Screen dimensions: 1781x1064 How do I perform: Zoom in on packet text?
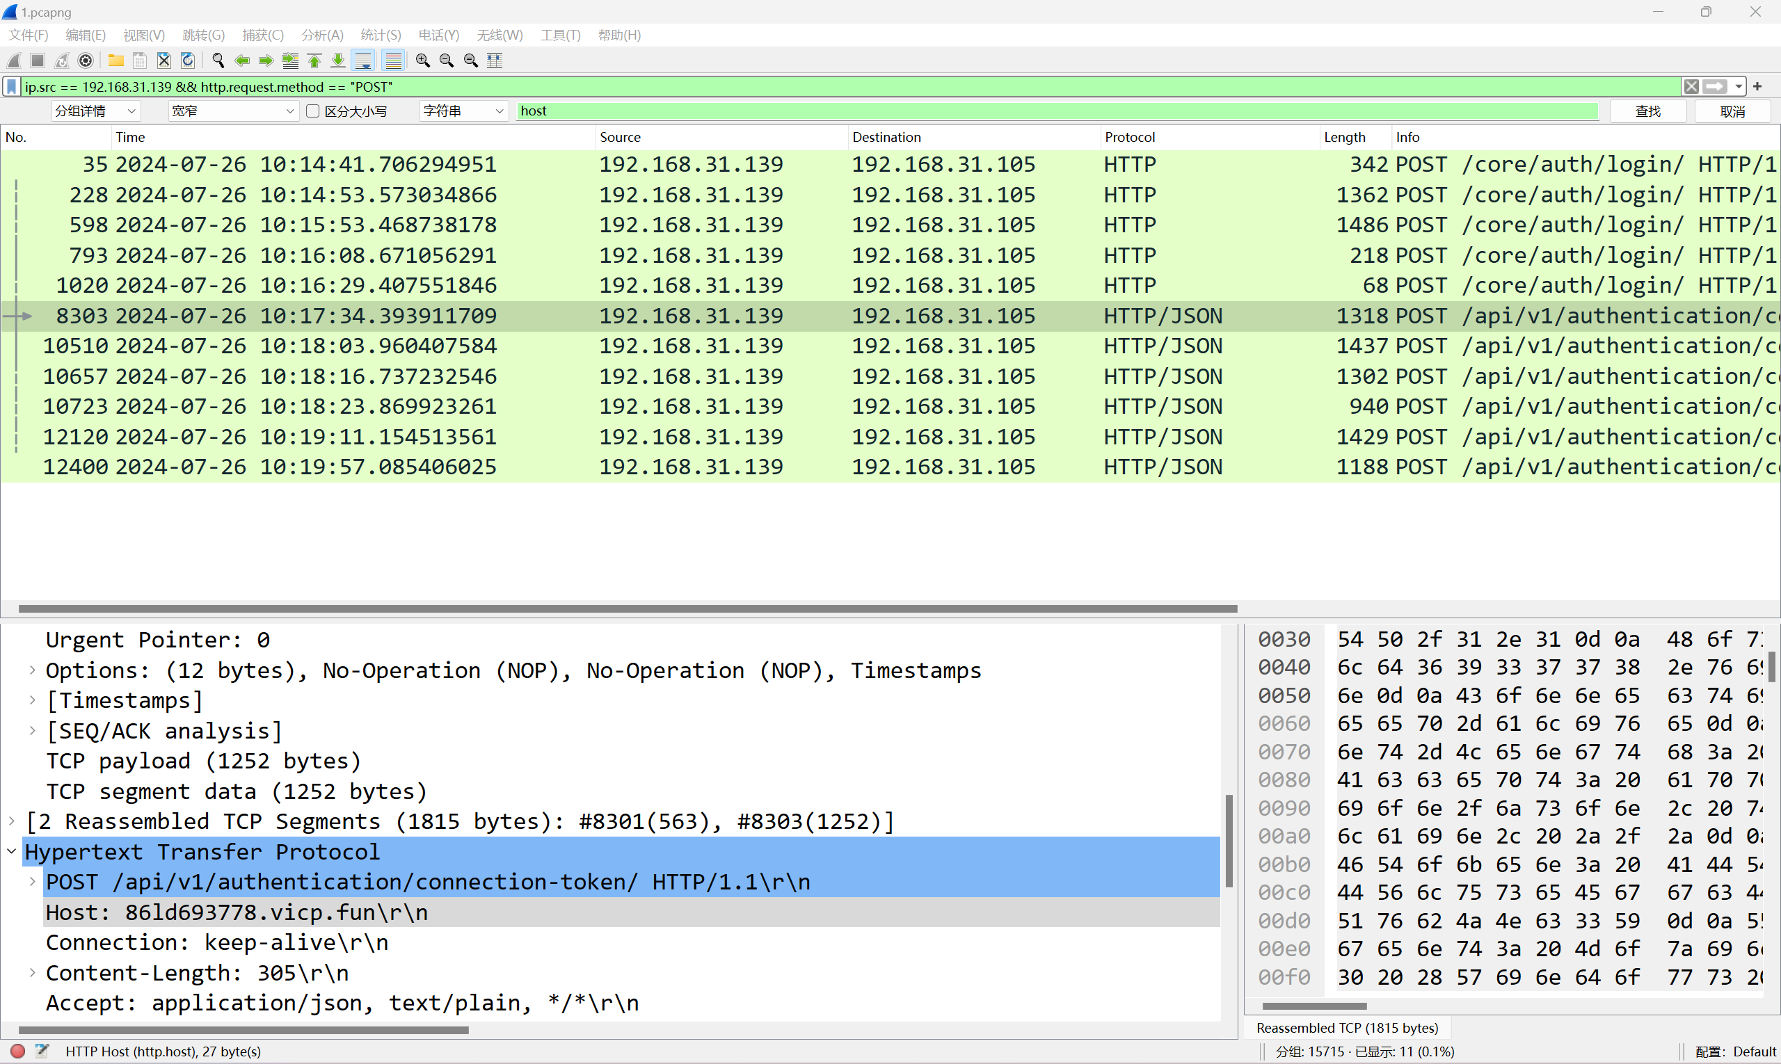pos(422,61)
